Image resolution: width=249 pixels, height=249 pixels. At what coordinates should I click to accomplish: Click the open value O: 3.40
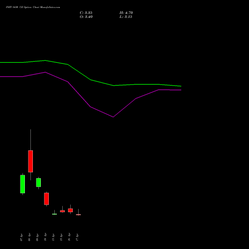tap(86, 17)
